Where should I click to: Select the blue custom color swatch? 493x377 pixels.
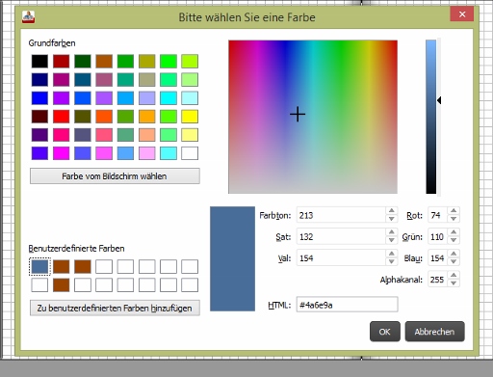[x=39, y=266]
